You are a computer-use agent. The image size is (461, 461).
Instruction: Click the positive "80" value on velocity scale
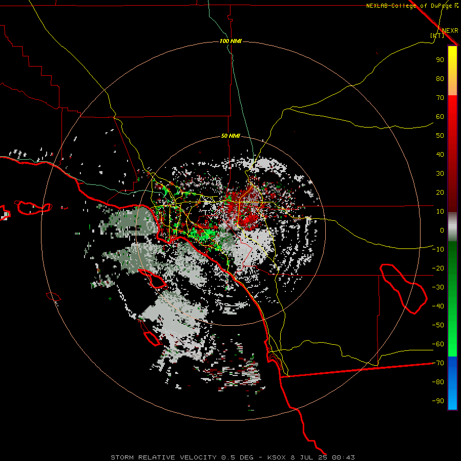(x=440, y=79)
